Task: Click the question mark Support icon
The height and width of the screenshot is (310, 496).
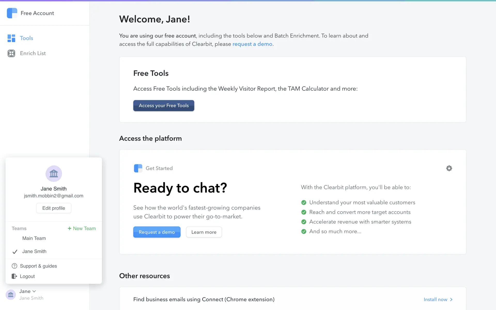Action: [x=14, y=266]
